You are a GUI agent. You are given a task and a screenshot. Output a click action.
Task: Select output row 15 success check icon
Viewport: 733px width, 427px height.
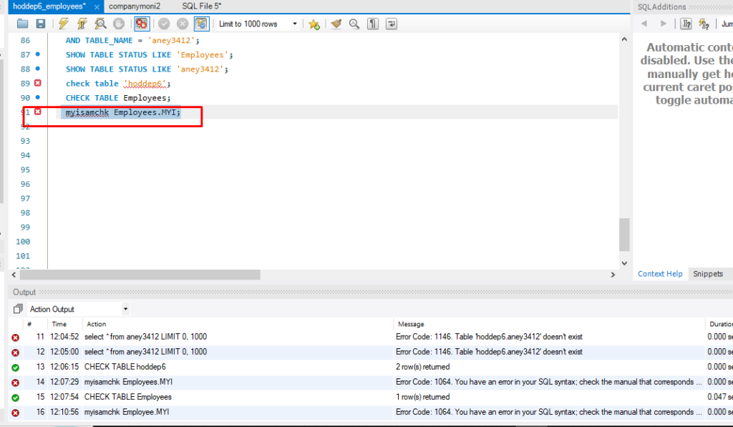(x=16, y=398)
